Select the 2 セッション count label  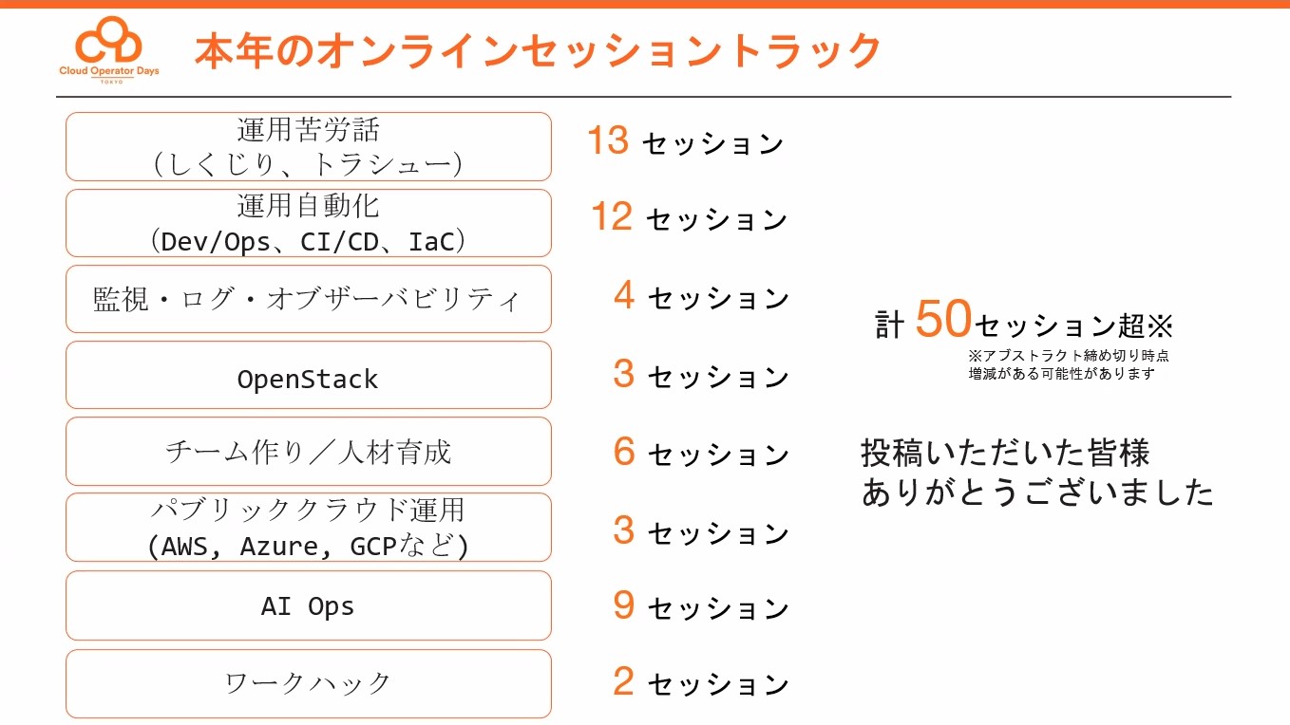click(x=701, y=682)
